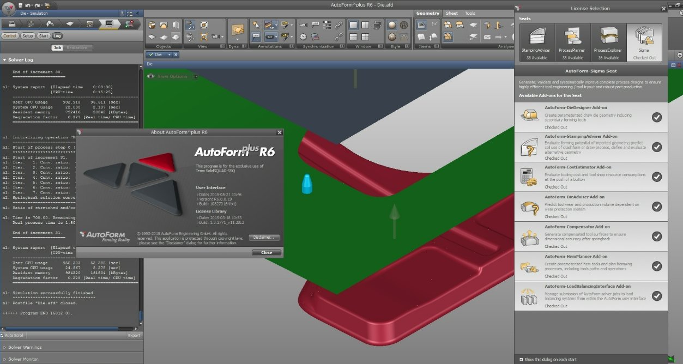Choose the ProcessPlanner seat
Viewport: 683px width, 364px height.
(572, 43)
